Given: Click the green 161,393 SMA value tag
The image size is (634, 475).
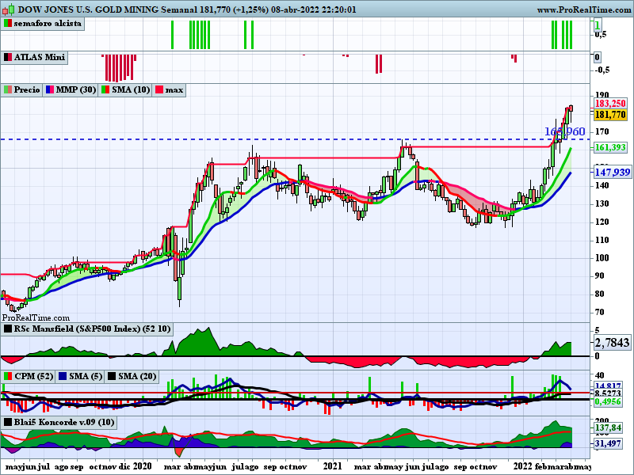Looking at the screenshot, I should point(610,147).
